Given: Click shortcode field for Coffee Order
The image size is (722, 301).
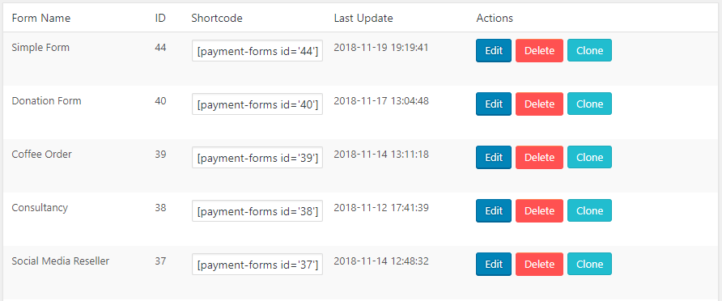Looking at the screenshot, I should (x=257, y=158).
